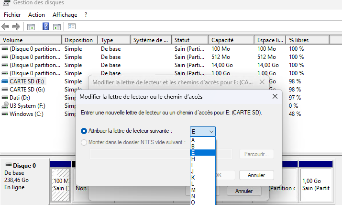
Task: Sort by the '% libres' column header
Action: coord(308,40)
